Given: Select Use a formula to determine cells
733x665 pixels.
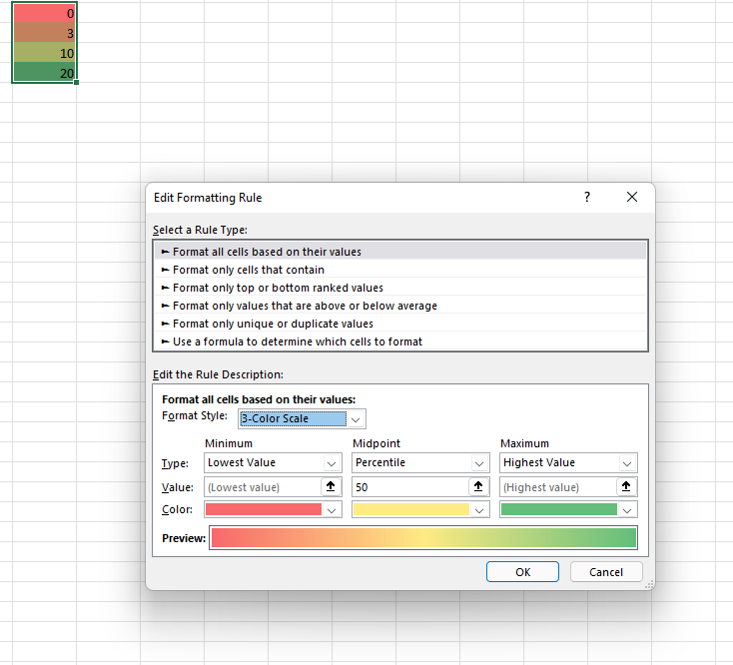Looking at the screenshot, I should coord(400,341).
